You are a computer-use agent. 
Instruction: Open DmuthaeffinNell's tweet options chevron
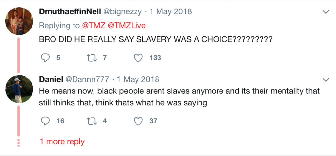point(326,12)
